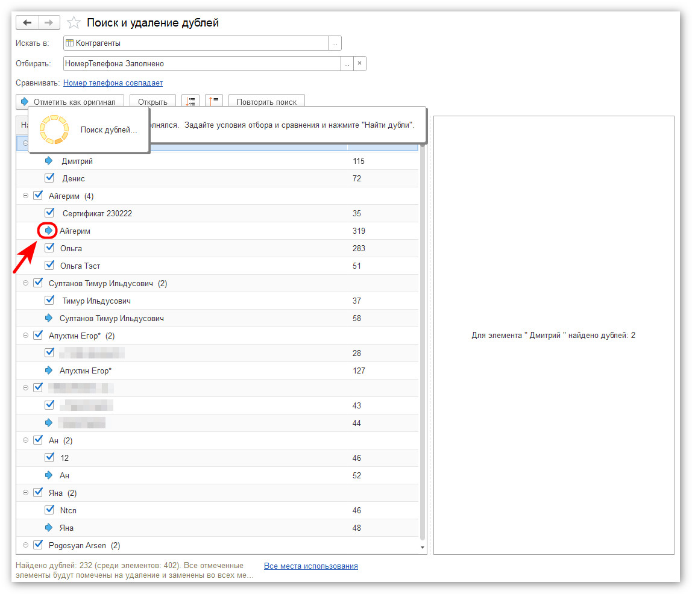Collapse the Апухтин Егор* (2) group

click(x=25, y=335)
